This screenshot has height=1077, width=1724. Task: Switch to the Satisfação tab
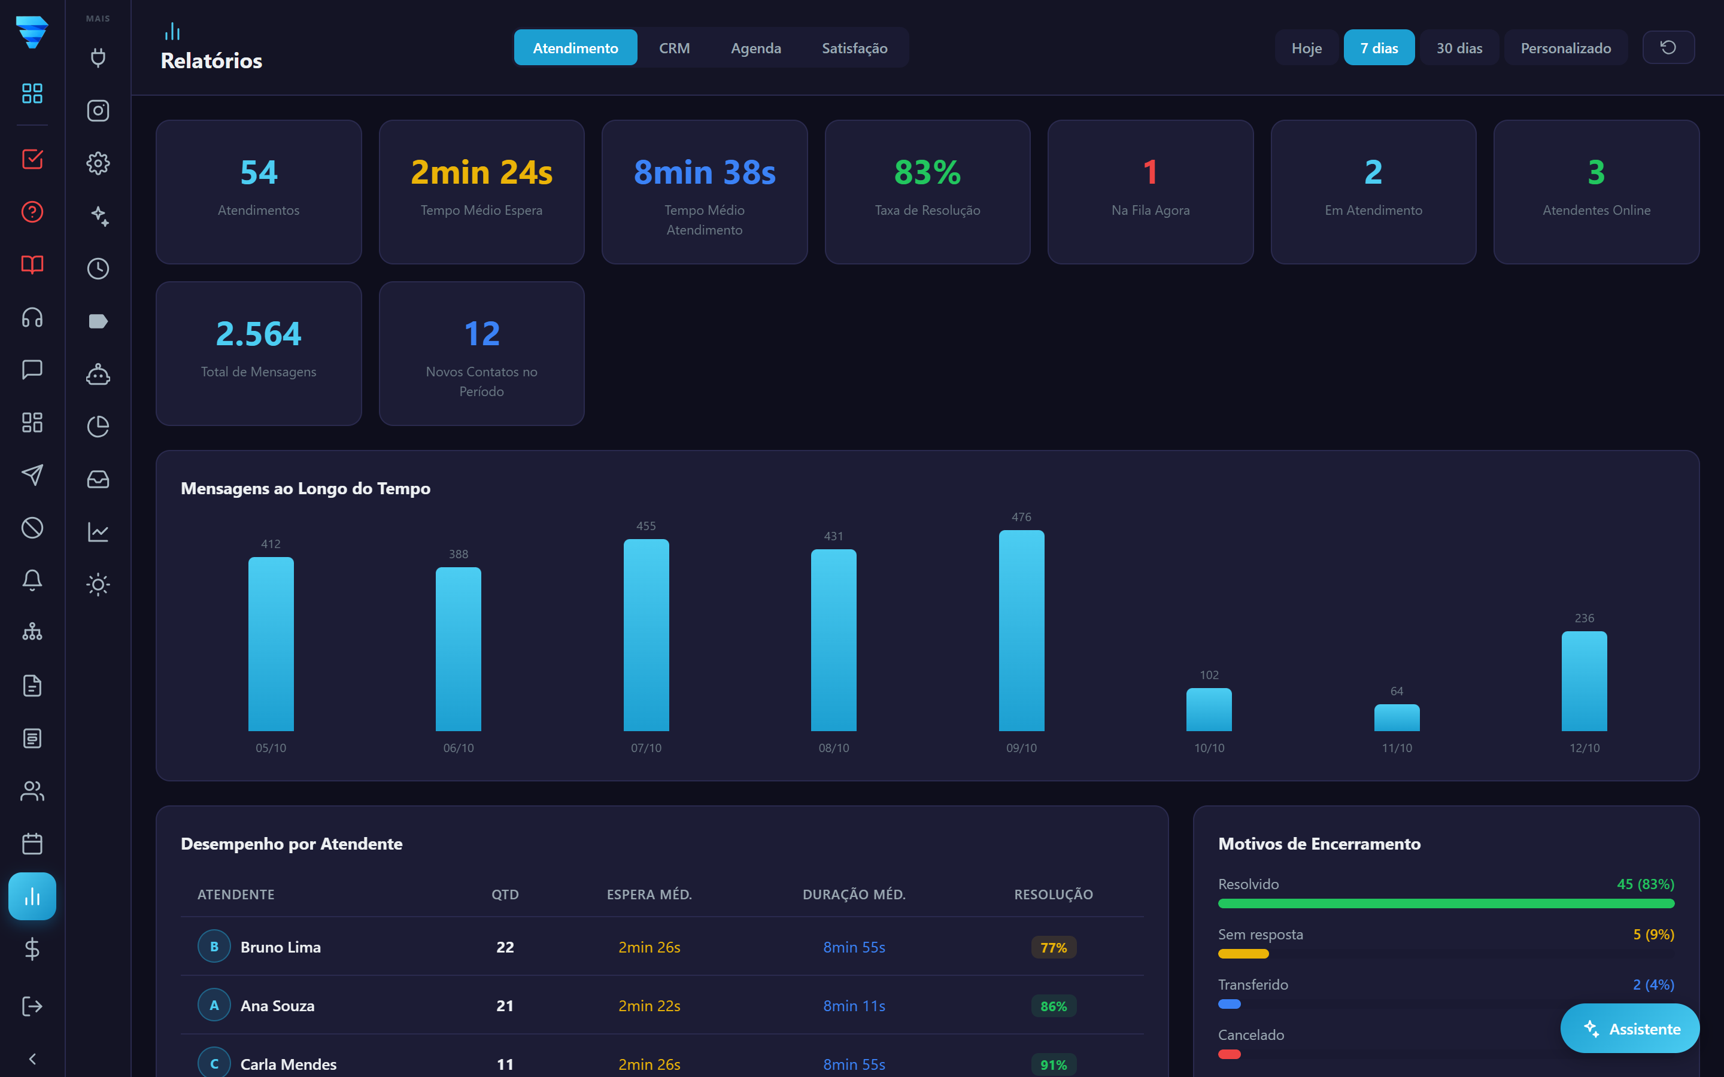(x=854, y=48)
